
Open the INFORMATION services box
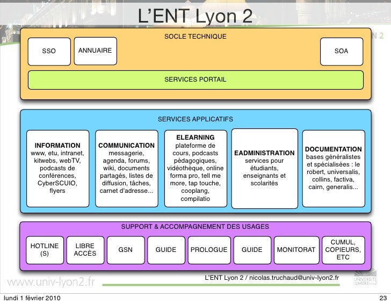(x=57, y=168)
